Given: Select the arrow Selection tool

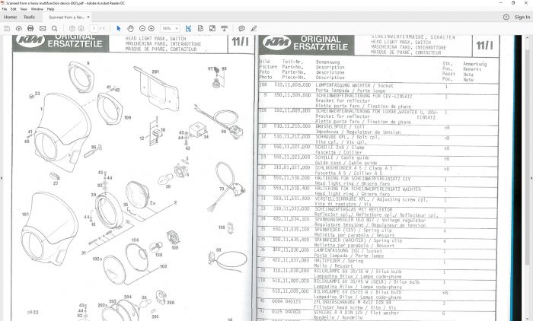Looking at the screenshot, I should 118,28.
